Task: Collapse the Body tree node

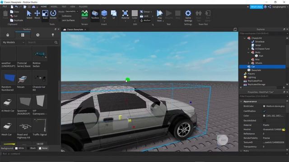Action: coord(248,52)
